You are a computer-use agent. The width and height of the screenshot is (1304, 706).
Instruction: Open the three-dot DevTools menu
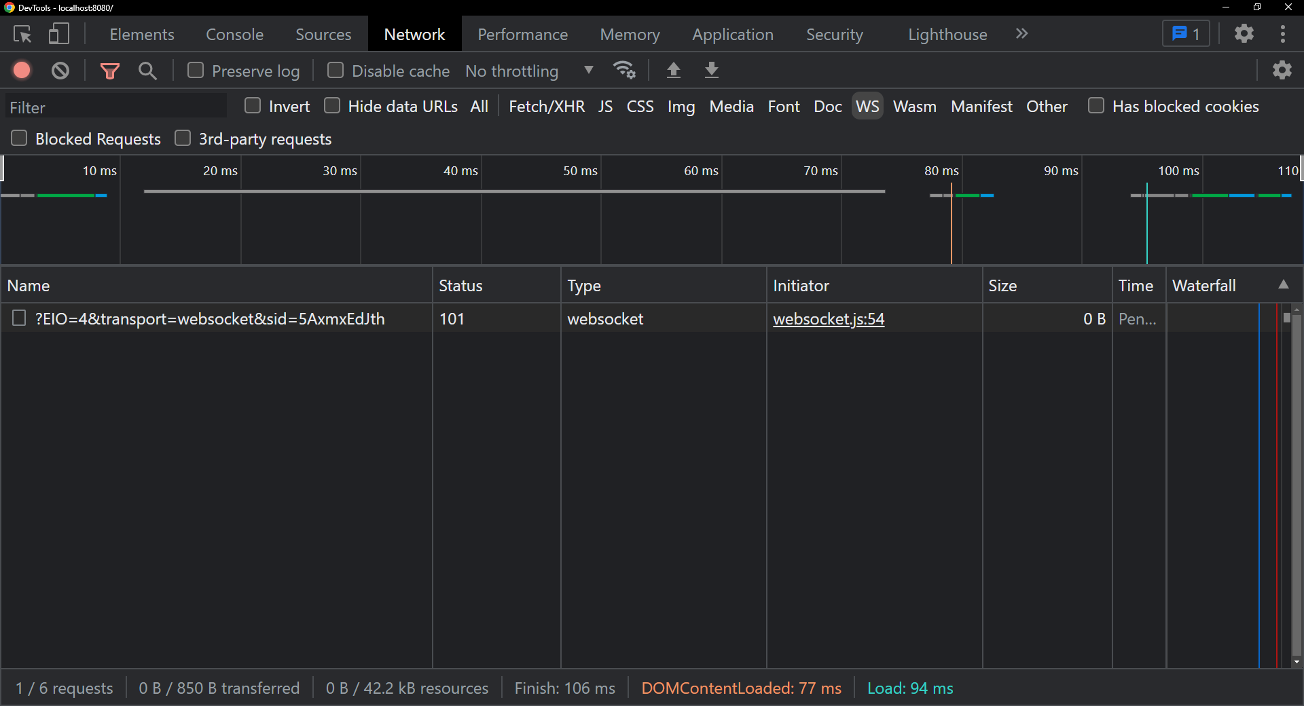click(x=1283, y=33)
